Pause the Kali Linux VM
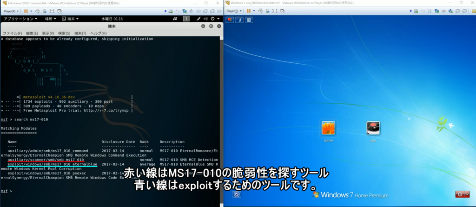 tap(26, 11)
